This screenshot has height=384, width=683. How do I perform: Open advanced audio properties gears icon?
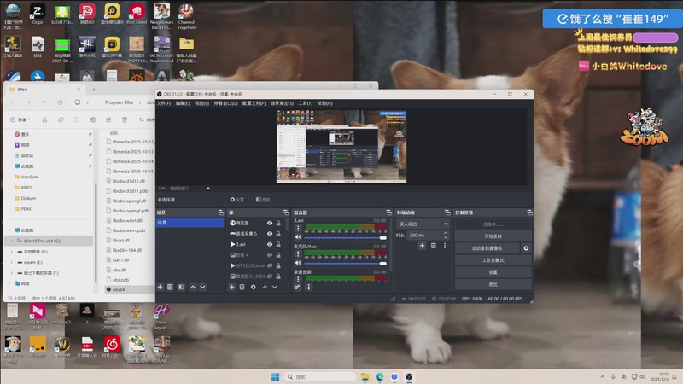tap(297, 288)
